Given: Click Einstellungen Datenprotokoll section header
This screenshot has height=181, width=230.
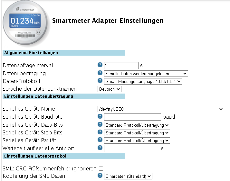Looking at the screenshot, I should tap(64, 156).
